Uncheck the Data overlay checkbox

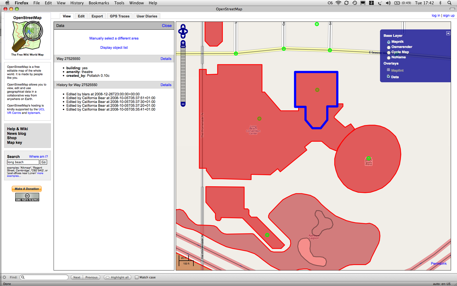click(388, 77)
